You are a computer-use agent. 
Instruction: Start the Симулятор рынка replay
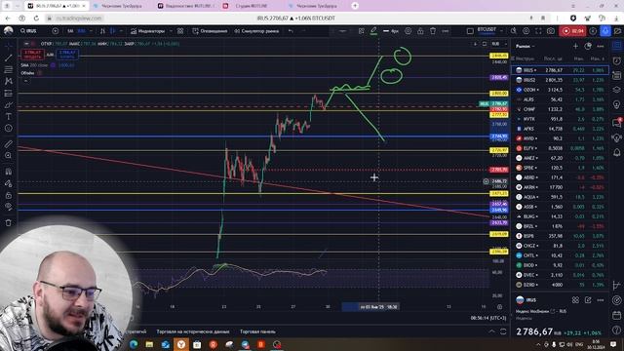coord(256,31)
